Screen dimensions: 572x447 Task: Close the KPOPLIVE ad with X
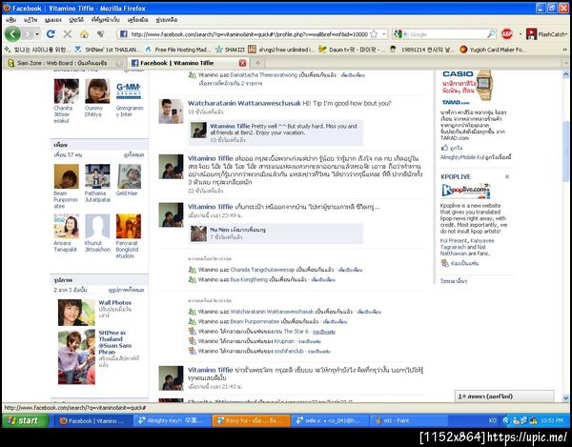pyautogui.click(x=507, y=177)
